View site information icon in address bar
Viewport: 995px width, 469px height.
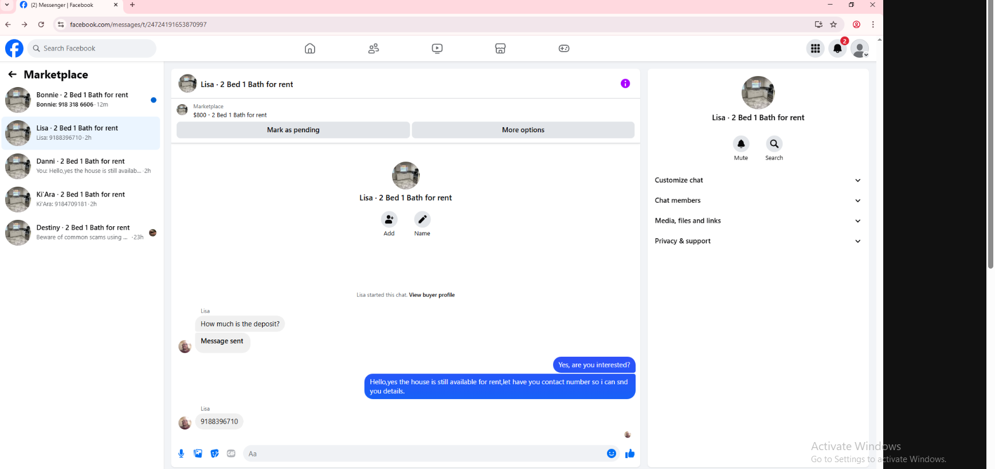[61, 25]
